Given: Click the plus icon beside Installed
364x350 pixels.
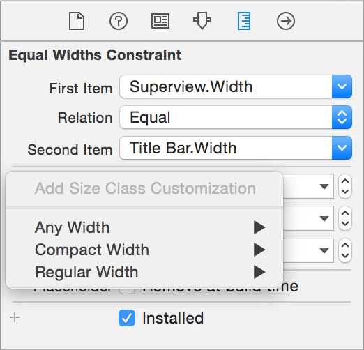Looking at the screenshot, I should click(15, 317).
